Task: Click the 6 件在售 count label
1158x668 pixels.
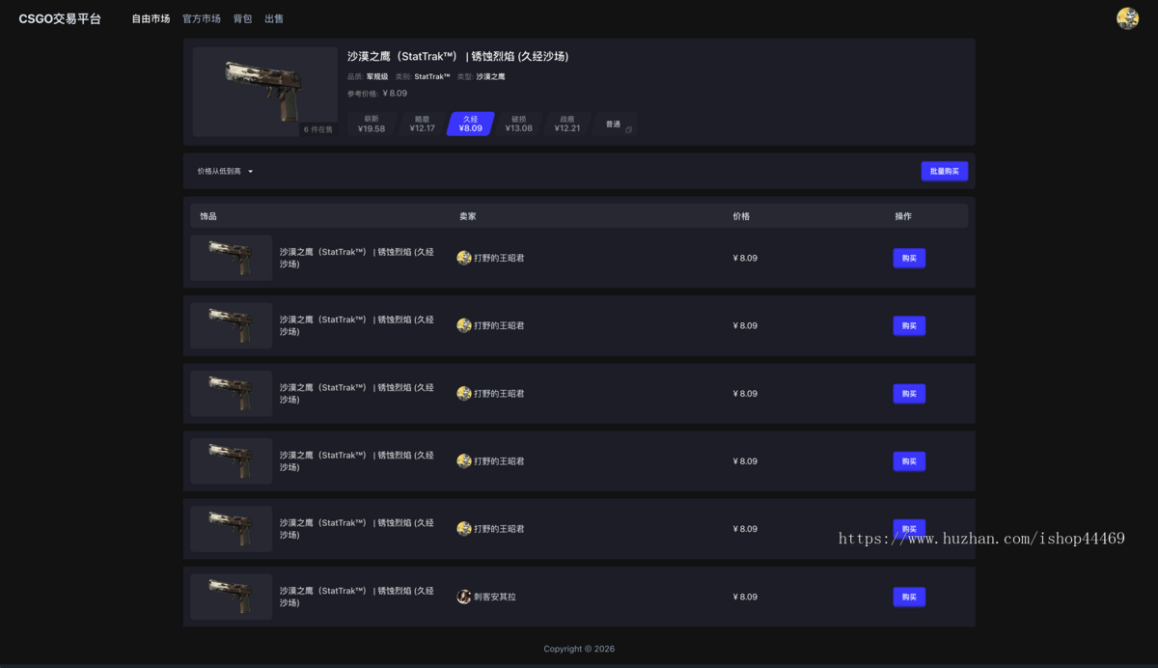Action: click(x=317, y=128)
